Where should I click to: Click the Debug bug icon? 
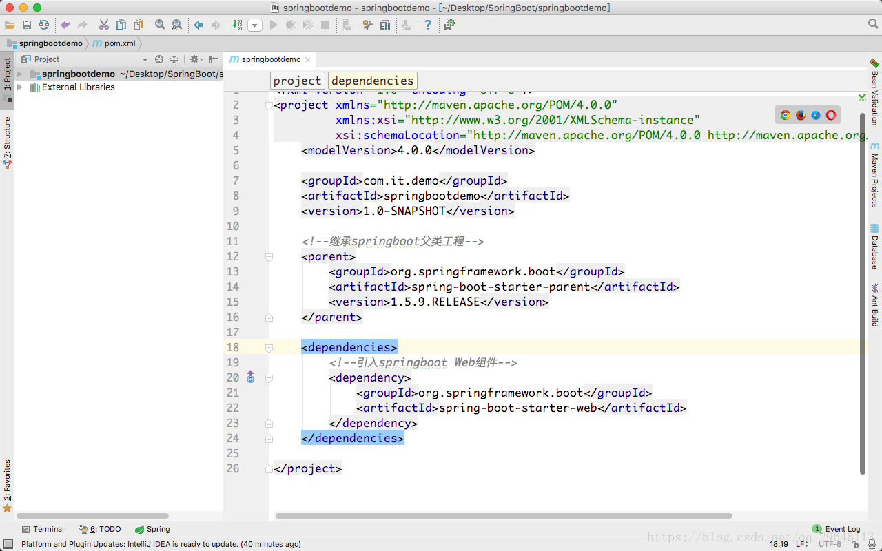click(291, 25)
